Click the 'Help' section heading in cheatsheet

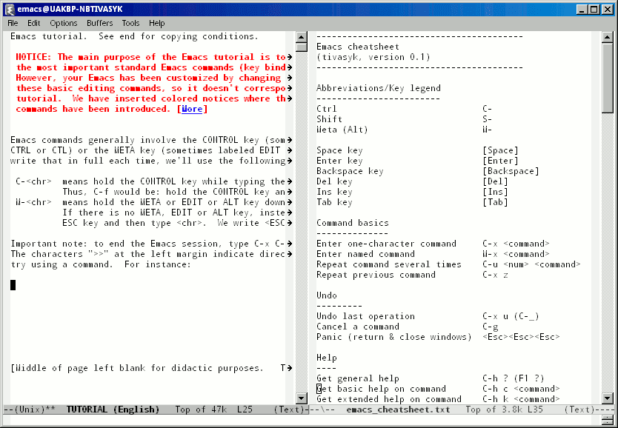click(327, 358)
